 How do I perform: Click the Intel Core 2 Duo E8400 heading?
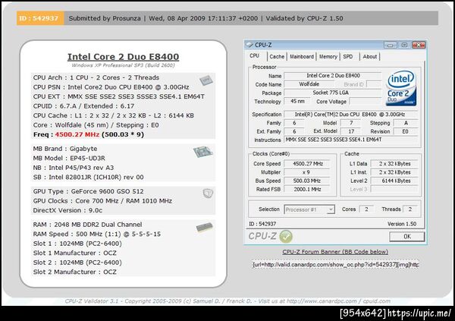(x=124, y=57)
